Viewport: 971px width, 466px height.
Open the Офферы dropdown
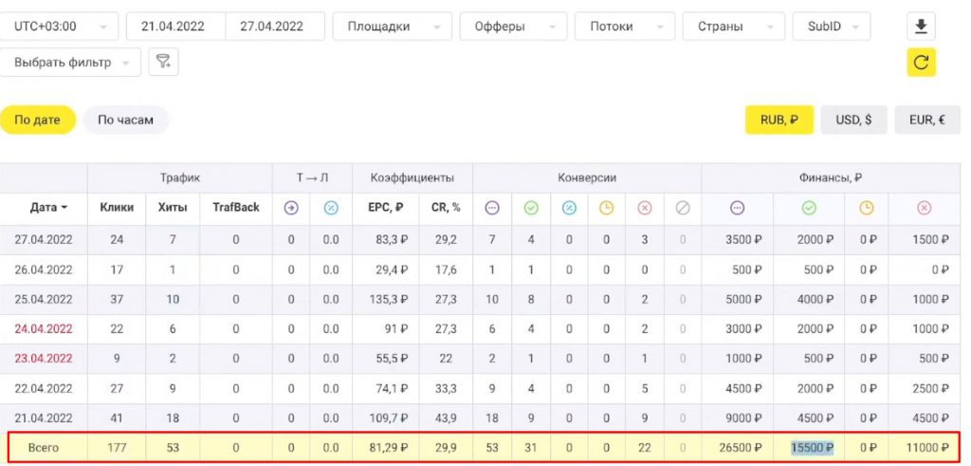513,27
